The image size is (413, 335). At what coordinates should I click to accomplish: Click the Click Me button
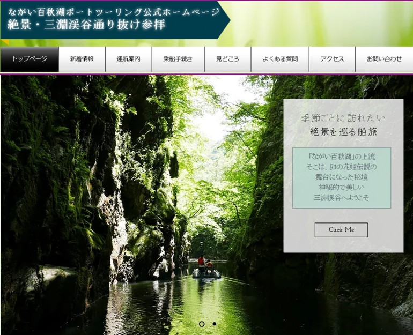341,230
